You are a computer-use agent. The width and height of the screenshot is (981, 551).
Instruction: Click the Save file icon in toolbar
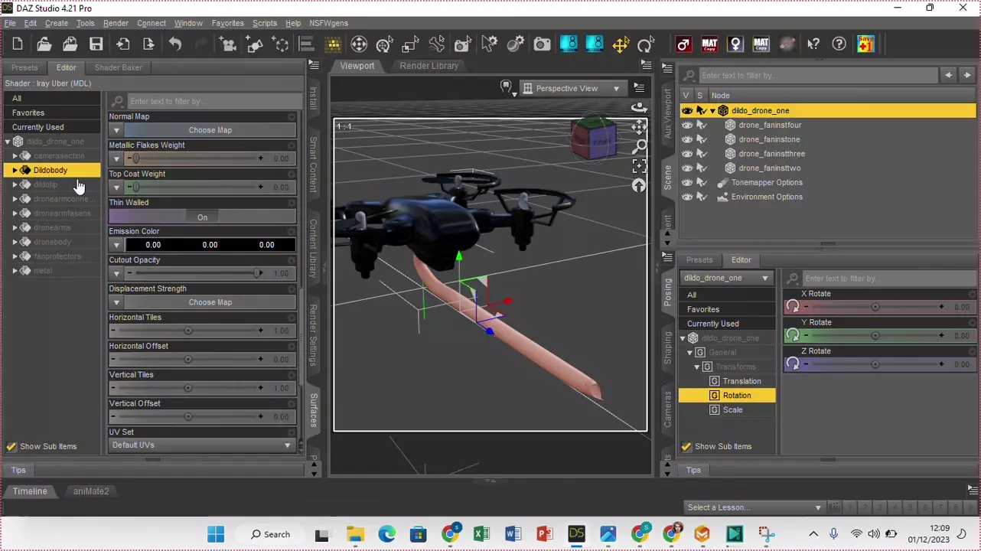96,44
